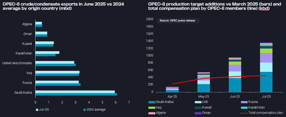This screenshot has width=286, height=117.
Task: Click the '800' y-axis value
Action: tap(151, 63)
